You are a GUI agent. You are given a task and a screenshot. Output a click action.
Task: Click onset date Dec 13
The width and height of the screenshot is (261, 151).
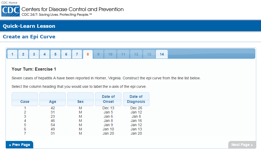pos(108,108)
